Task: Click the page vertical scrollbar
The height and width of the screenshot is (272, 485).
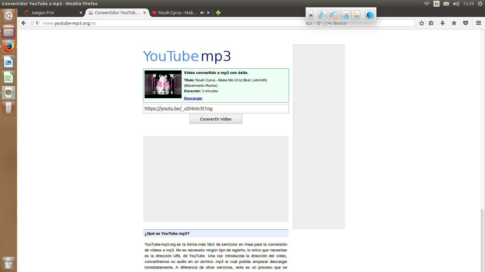Action: pyautogui.click(x=483, y=120)
